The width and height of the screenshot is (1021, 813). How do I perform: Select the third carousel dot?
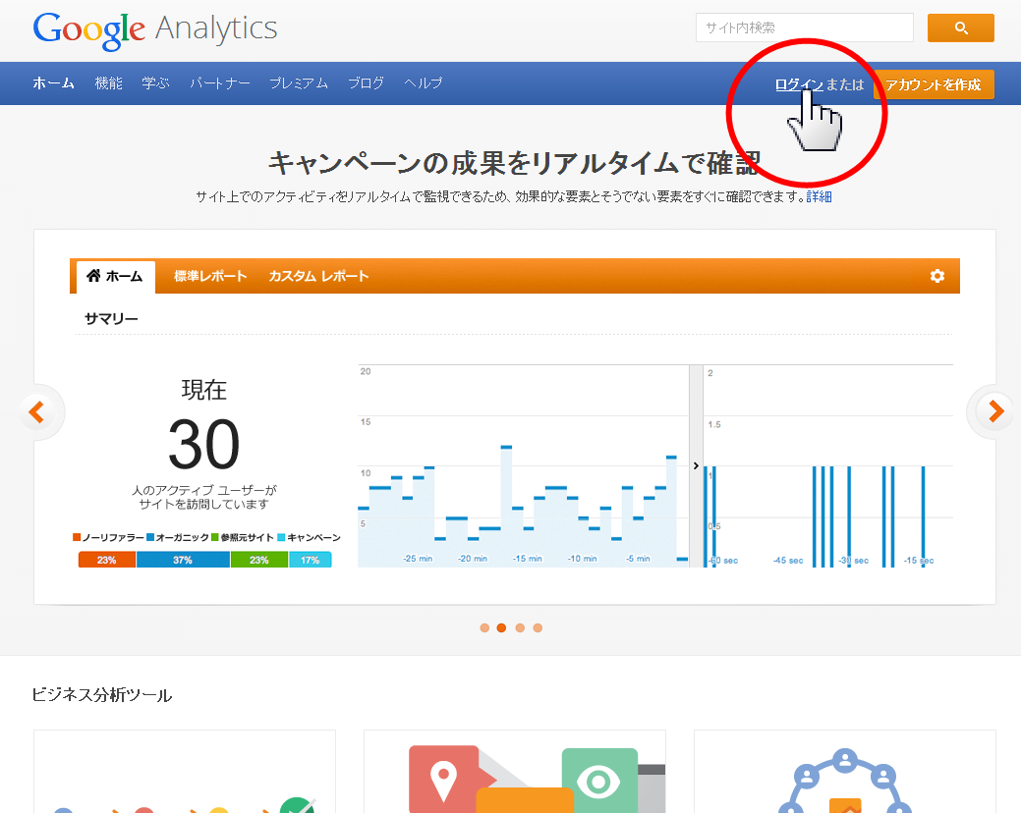coord(520,627)
